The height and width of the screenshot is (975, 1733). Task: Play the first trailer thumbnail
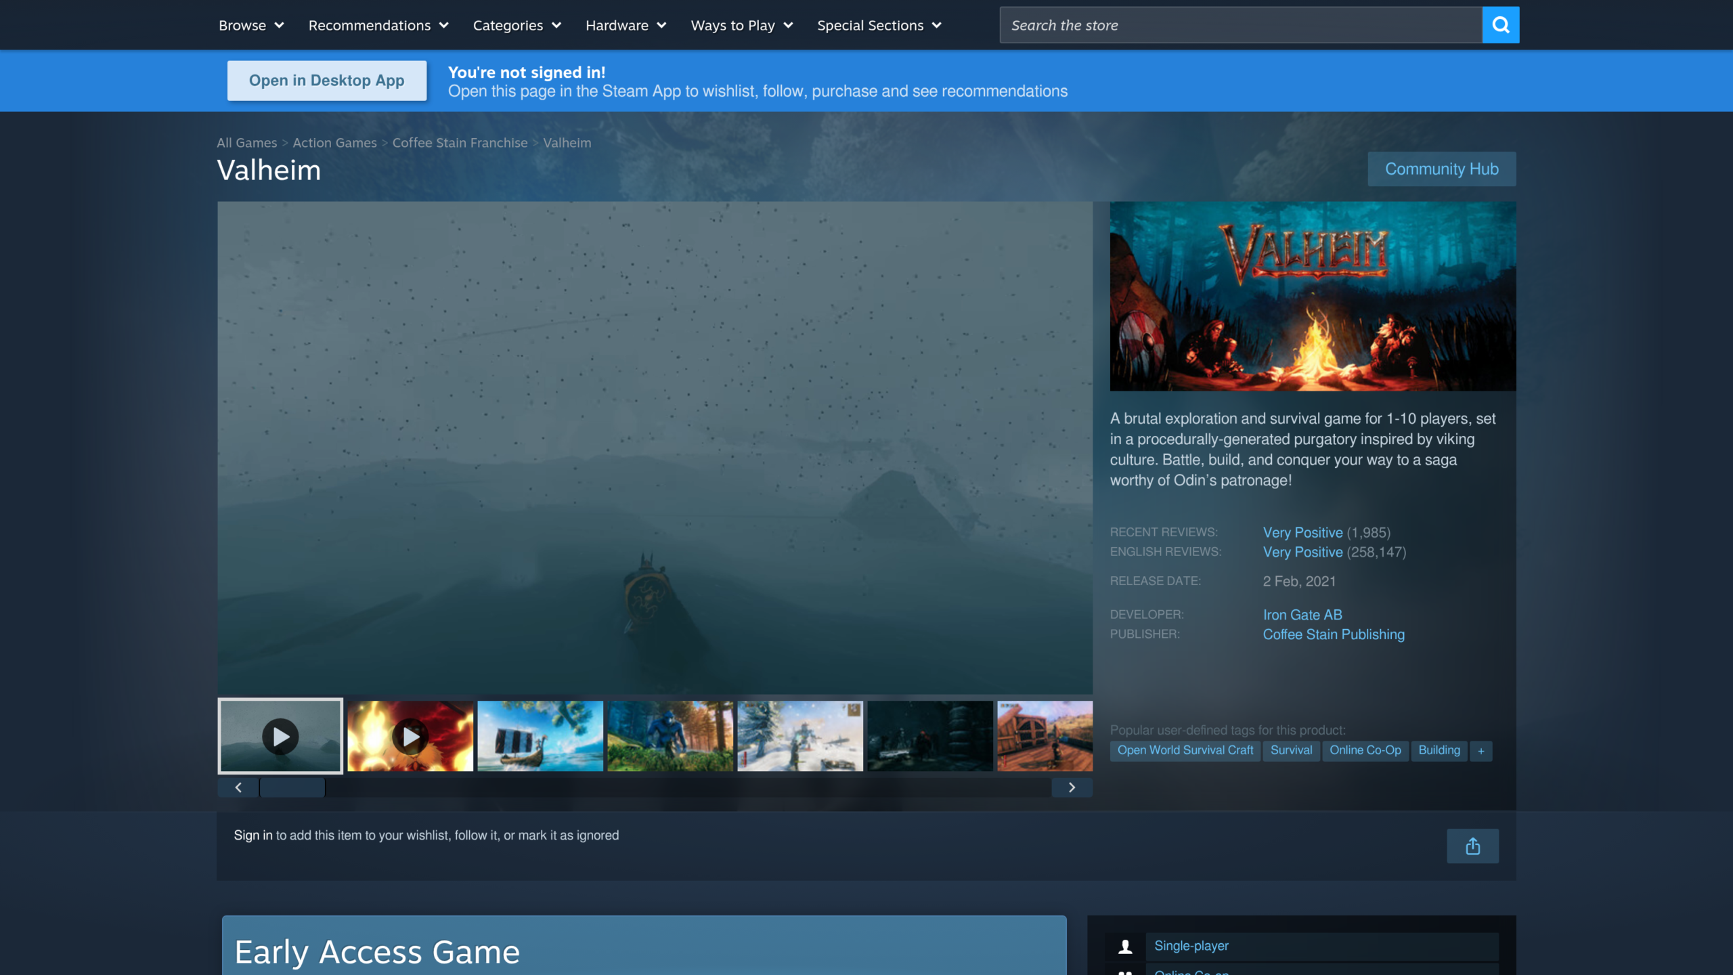(x=280, y=736)
